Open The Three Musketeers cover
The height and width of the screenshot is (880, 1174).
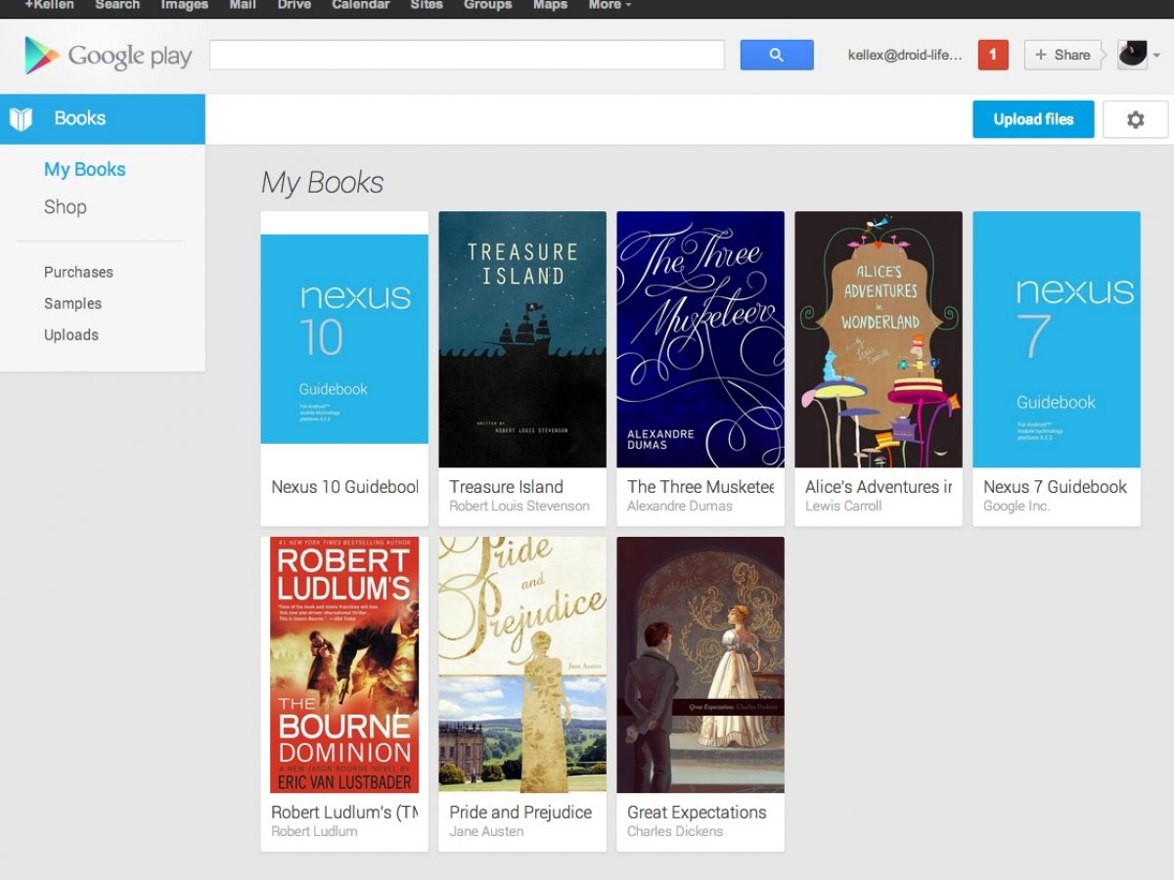(700, 339)
